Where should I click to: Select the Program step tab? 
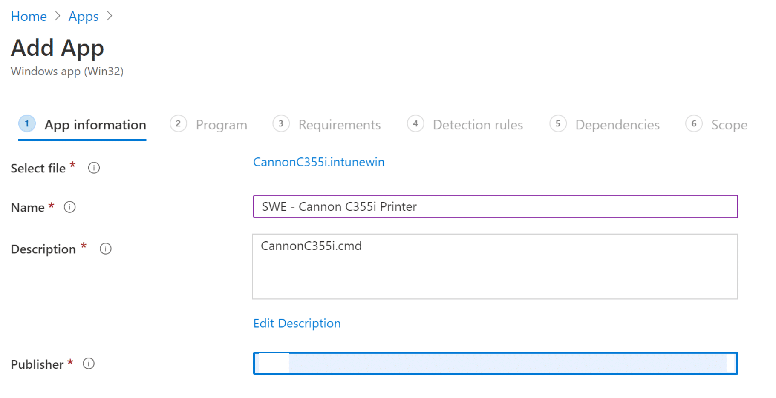tap(221, 125)
